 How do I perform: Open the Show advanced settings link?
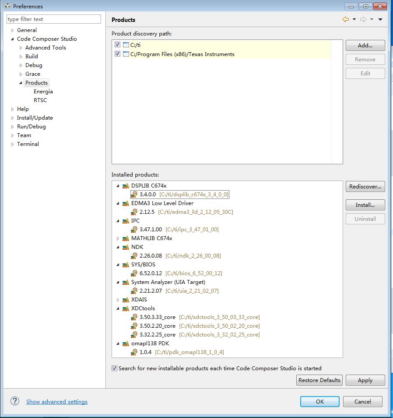tap(57, 401)
